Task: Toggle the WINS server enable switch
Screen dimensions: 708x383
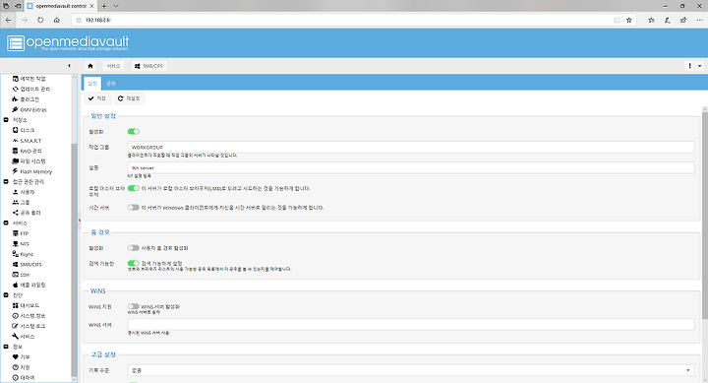Action: pyautogui.click(x=133, y=306)
